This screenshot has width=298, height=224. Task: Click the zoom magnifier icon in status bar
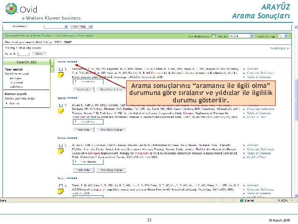tap(279, 200)
